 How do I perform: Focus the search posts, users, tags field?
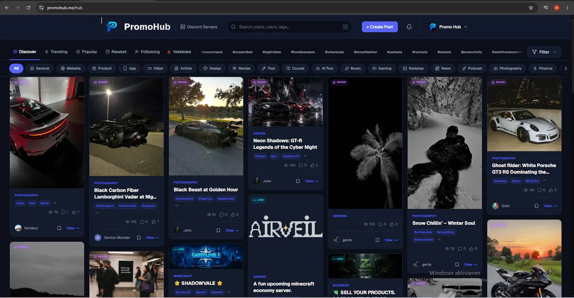pos(289,27)
